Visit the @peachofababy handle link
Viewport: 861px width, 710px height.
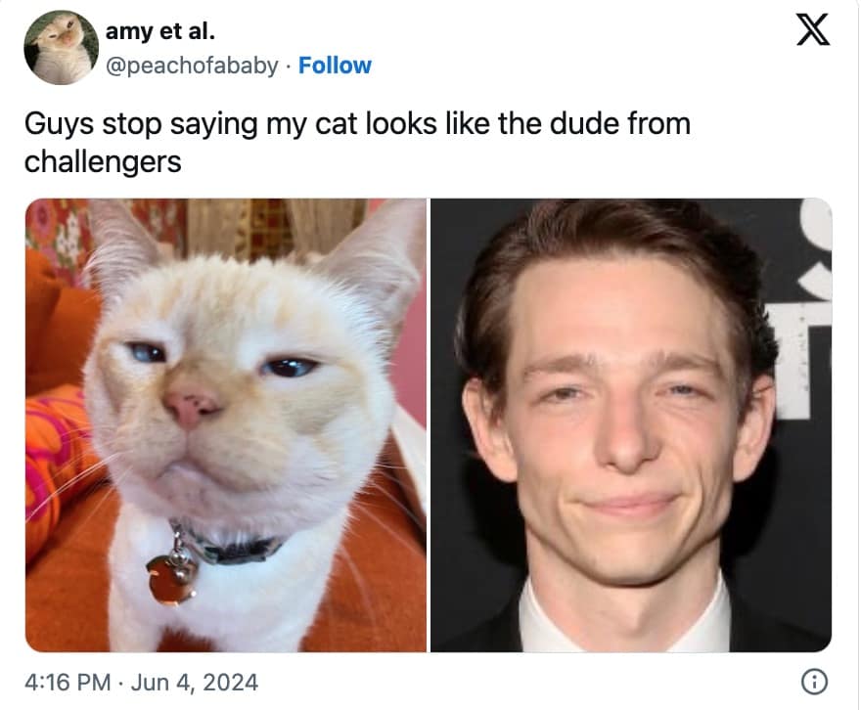[x=192, y=66]
